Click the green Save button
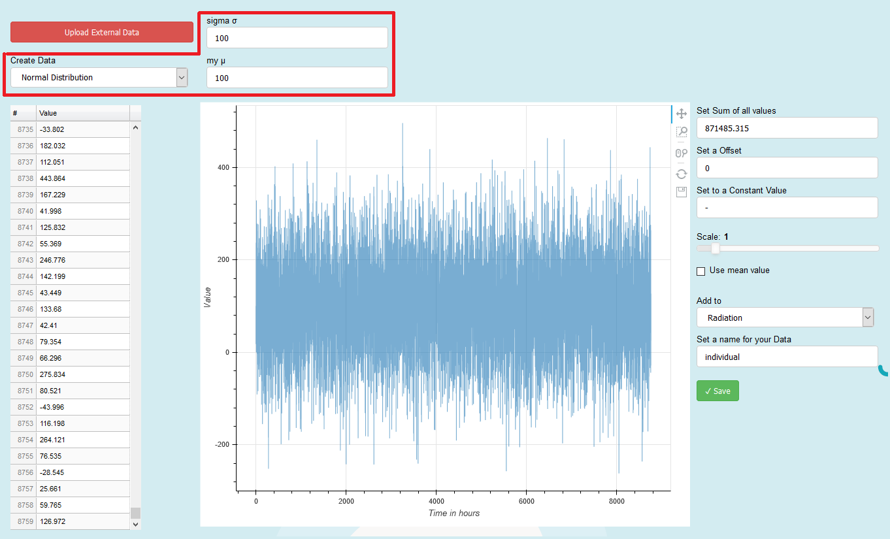The height and width of the screenshot is (539, 890). pyautogui.click(x=717, y=391)
